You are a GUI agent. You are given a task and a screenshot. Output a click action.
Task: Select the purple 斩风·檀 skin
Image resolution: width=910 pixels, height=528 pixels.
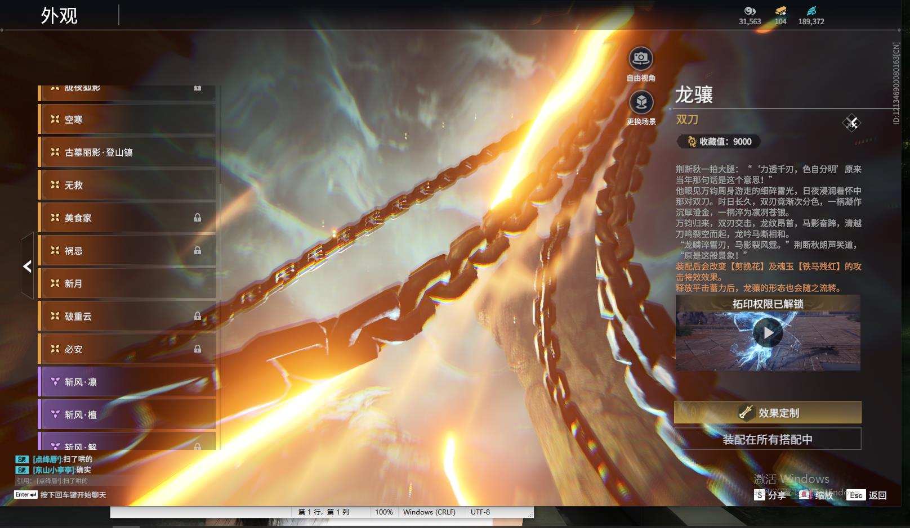pos(127,414)
